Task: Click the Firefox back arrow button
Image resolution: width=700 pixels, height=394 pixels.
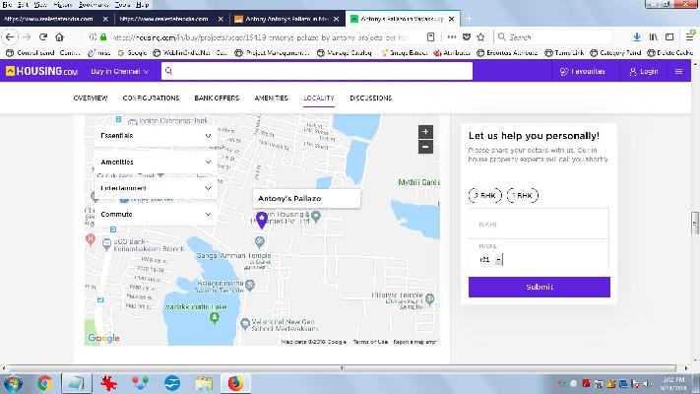Action: [10, 37]
